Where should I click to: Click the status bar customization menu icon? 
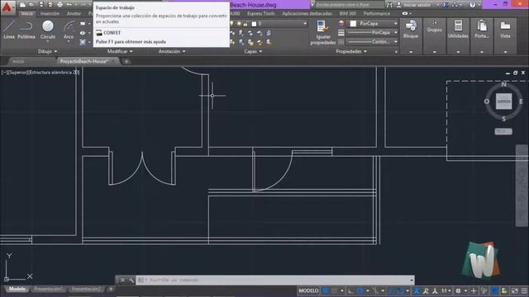click(524, 290)
